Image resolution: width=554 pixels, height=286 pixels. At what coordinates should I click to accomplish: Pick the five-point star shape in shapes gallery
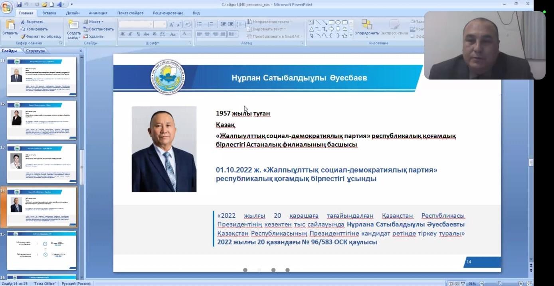(x=344, y=36)
